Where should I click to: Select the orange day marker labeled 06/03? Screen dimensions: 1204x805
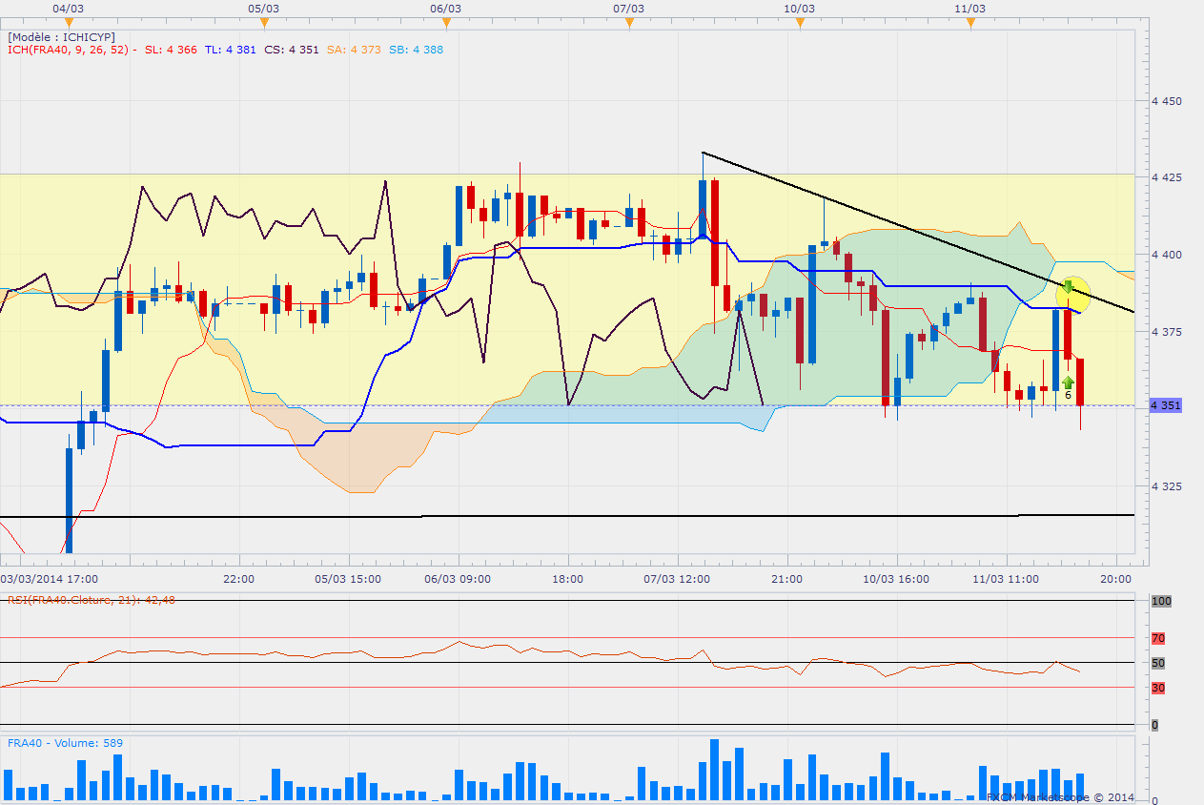click(x=445, y=24)
